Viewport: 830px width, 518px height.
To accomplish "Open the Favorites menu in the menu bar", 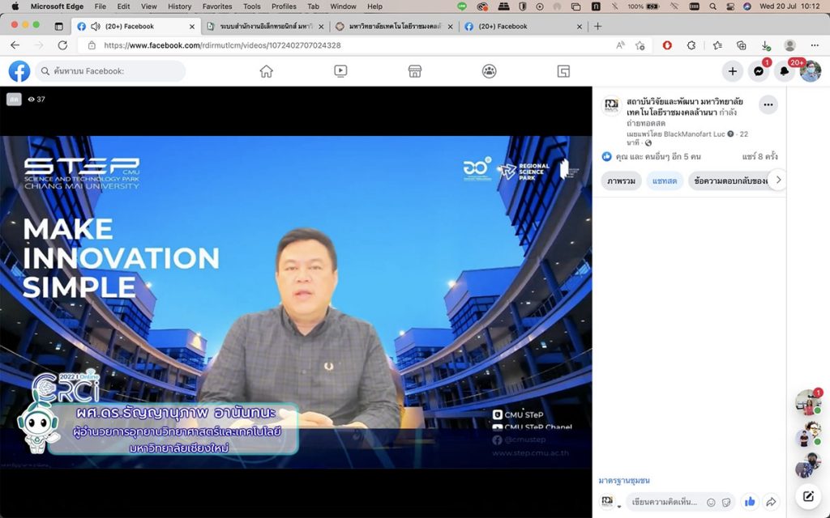I will pos(216,6).
